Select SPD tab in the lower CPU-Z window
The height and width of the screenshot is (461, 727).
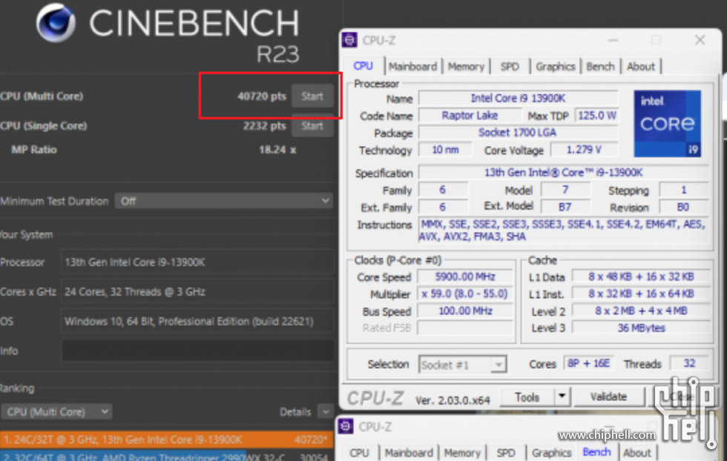(505, 453)
